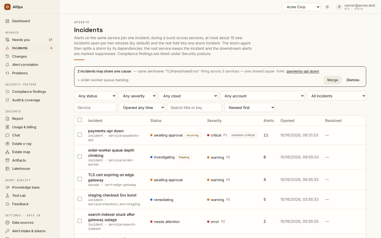This screenshot has width=381, height=238.
Task: Open the Any account dropdown
Action: click(262, 96)
